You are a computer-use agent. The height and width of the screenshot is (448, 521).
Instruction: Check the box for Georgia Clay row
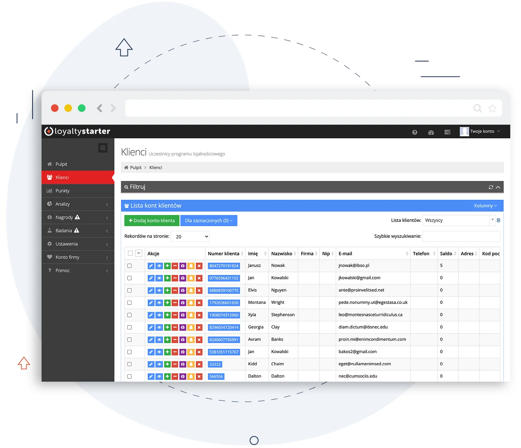coord(129,327)
